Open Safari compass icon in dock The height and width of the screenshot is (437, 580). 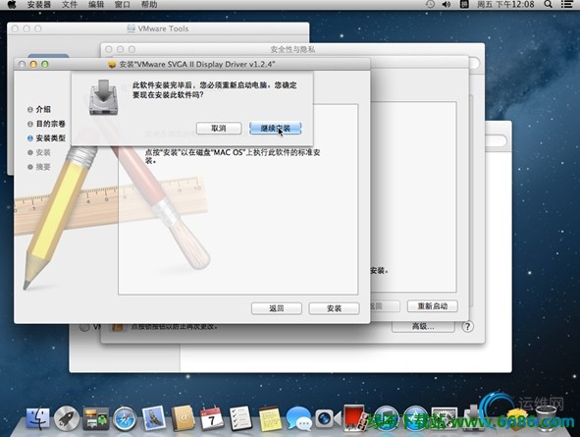(x=125, y=418)
